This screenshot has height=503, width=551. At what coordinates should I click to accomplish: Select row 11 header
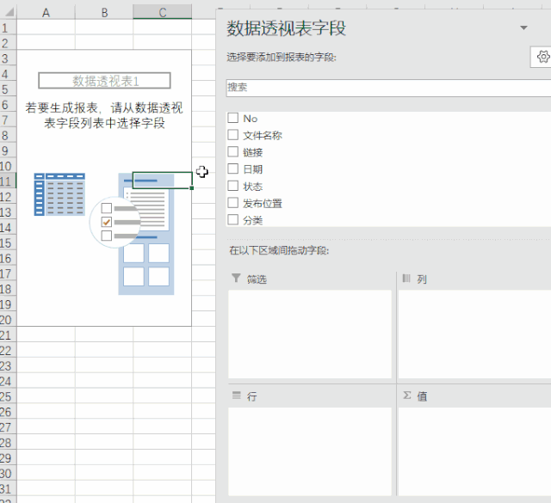click(8, 181)
